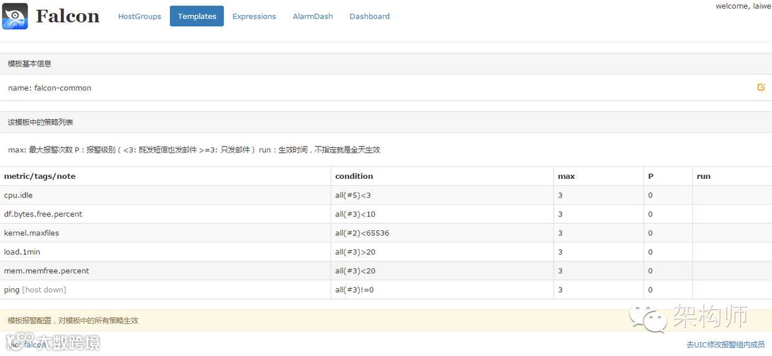Open the HostGroups nav tab
The width and height of the screenshot is (772, 356).
coord(139,16)
